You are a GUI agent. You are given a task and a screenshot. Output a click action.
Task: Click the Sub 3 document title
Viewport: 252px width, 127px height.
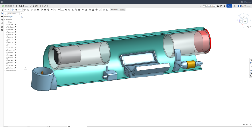[x=21, y=6]
